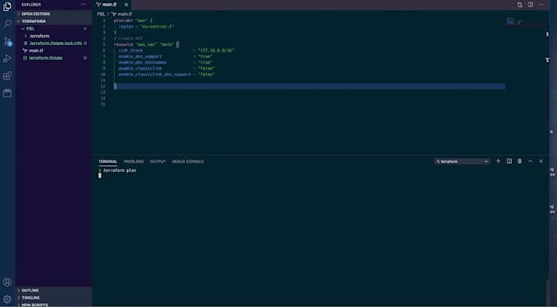This screenshot has width=557, height=307.
Task: Open Explorer more actions ellipsis
Action: pos(83,5)
